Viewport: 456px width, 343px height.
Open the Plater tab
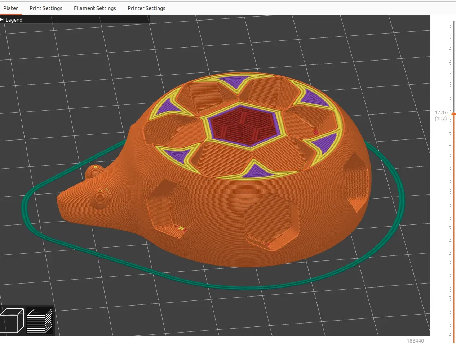coord(10,8)
